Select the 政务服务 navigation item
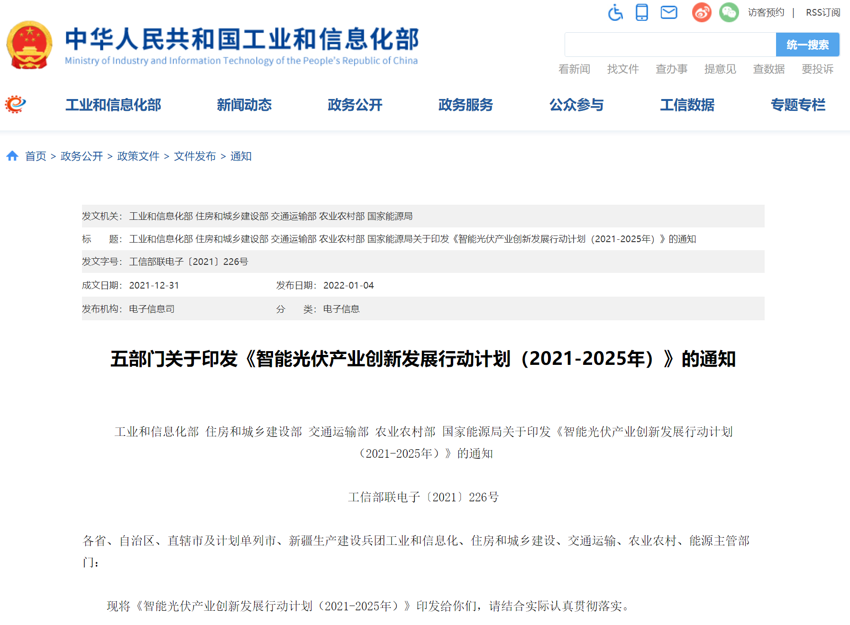This screenshot has width=850, height=625. (x=466, y=105)
